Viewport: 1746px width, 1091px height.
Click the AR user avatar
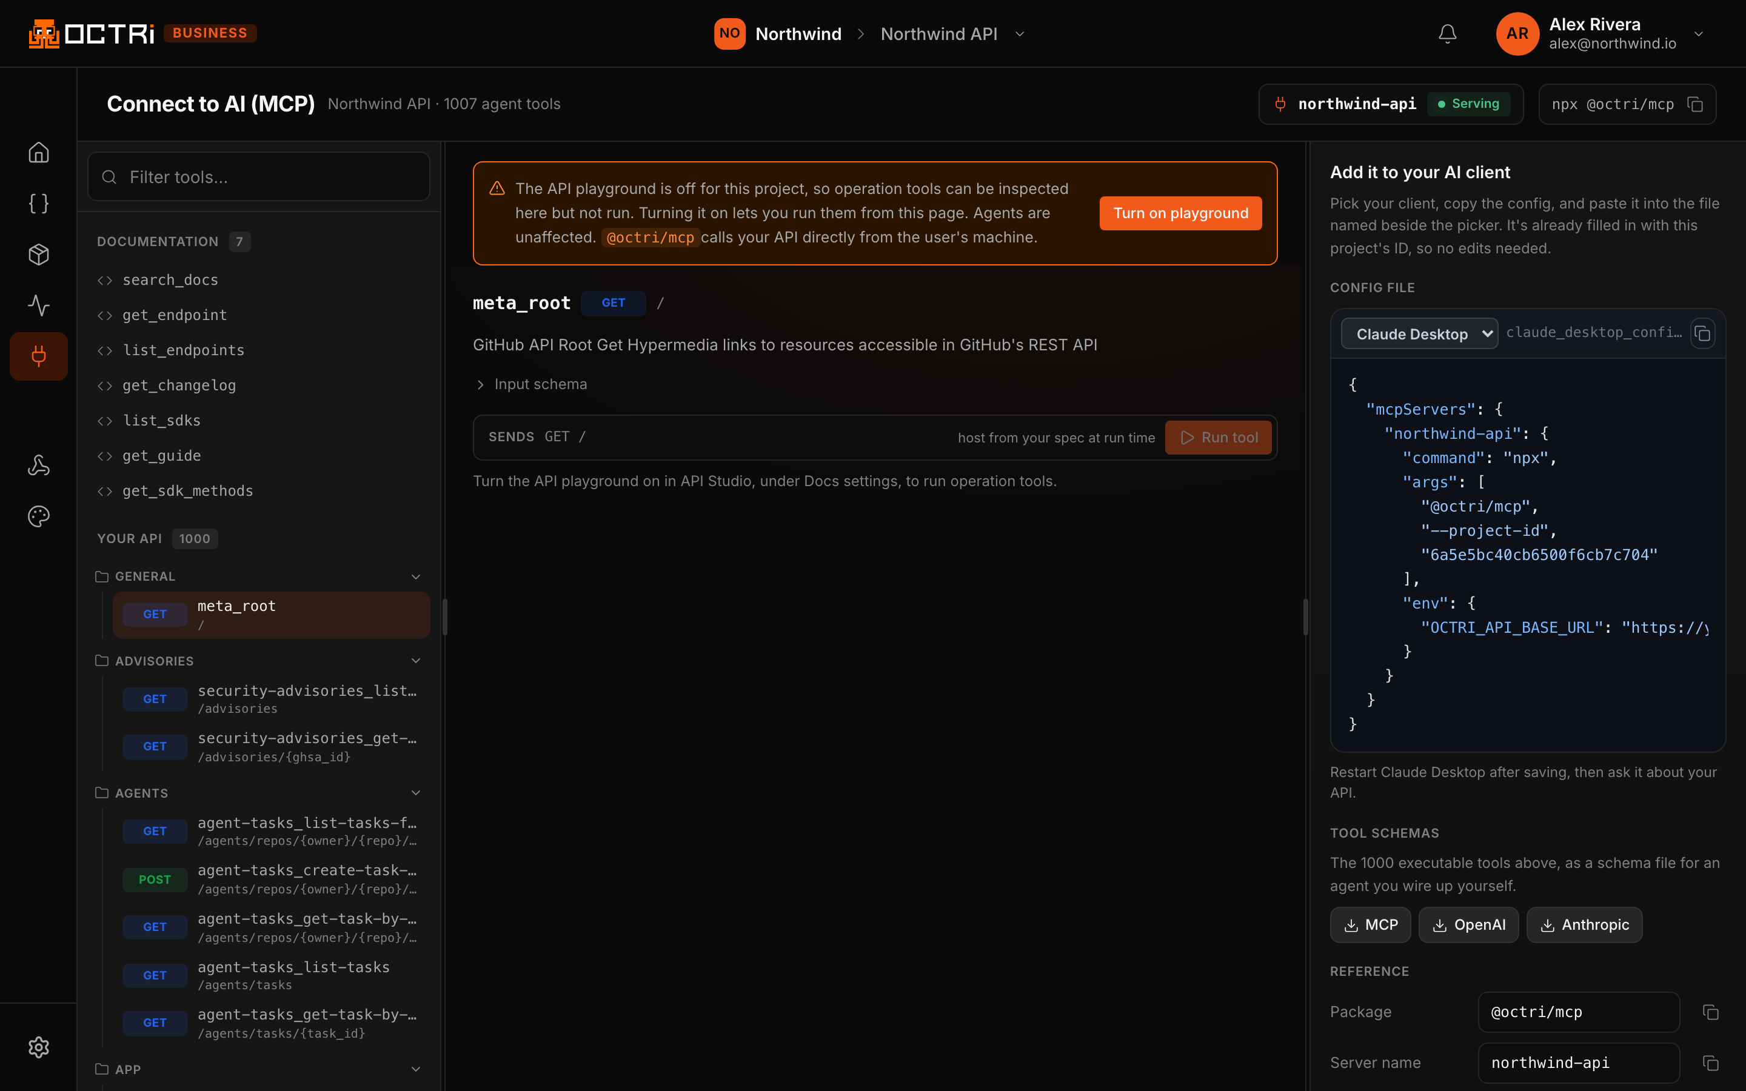coord(1517,34)
